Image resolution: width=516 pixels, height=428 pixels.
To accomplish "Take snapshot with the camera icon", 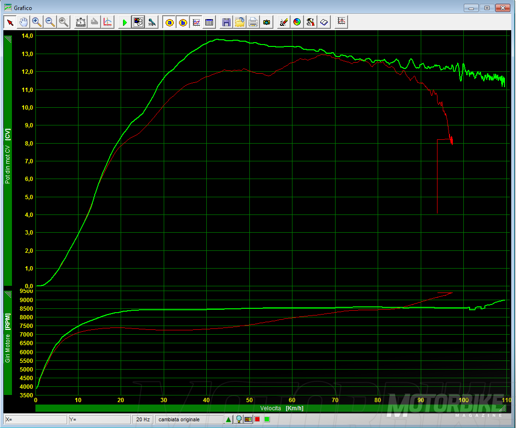I will pos(267,22).
